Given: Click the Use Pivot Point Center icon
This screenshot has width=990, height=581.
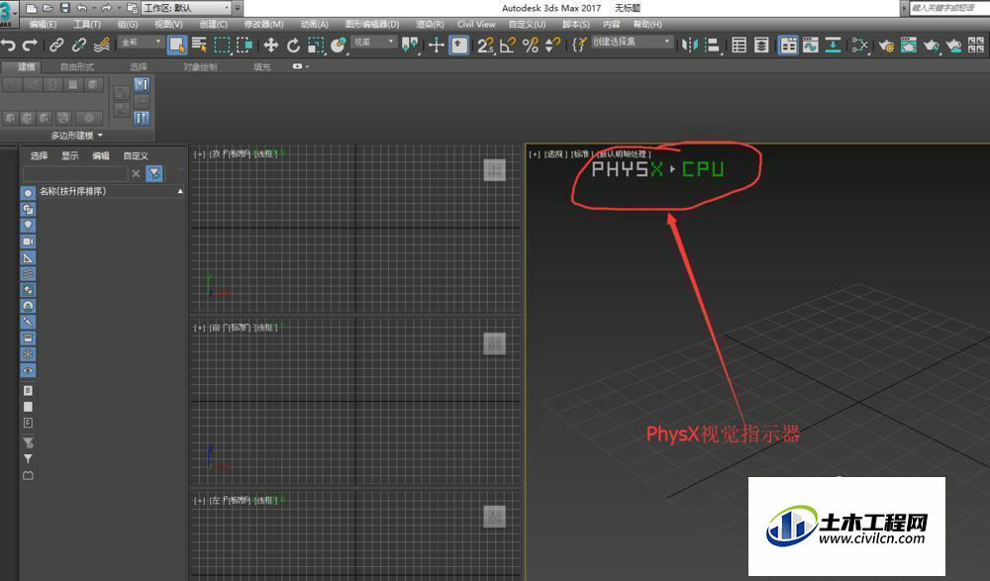Looking at the screenshot, I should (410, 45).
